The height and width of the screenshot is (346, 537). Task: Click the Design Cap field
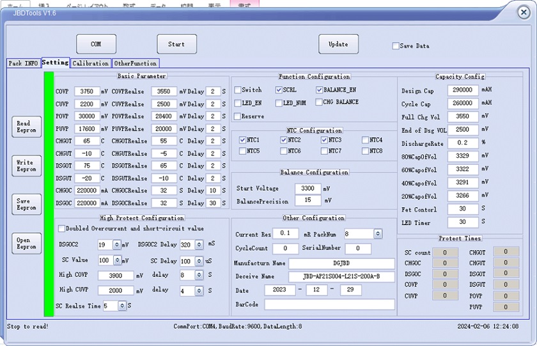coord(463,90)
